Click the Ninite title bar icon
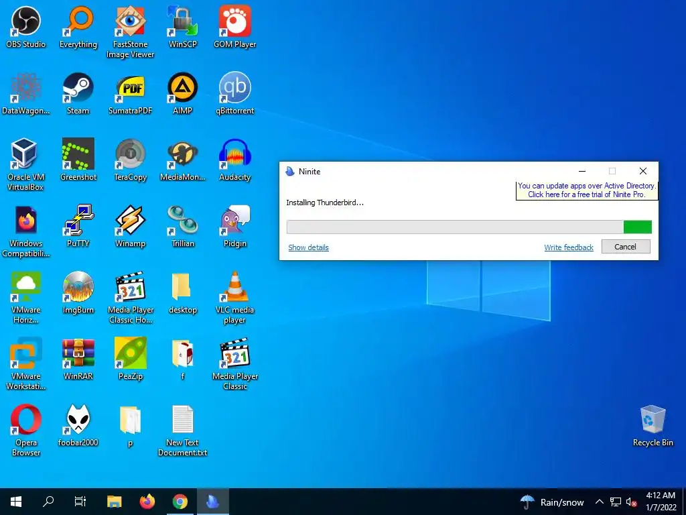This screenshot has height=515, width=686. point(290,171)
